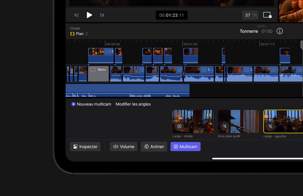The width and height of the screenshot is (303, 196).
Task: Unmute the Large - gauche angle
Action: (x=270, y=126)
